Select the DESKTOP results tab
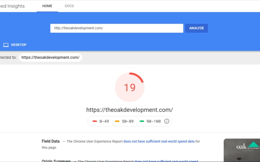Image resolution: width=260 pixels, height=162 pixels. coord(15,45)
